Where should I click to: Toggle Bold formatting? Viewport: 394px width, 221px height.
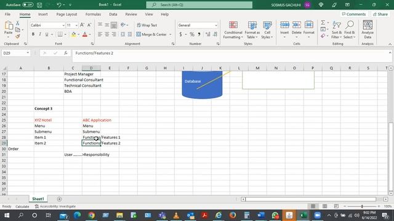point(33,34)
